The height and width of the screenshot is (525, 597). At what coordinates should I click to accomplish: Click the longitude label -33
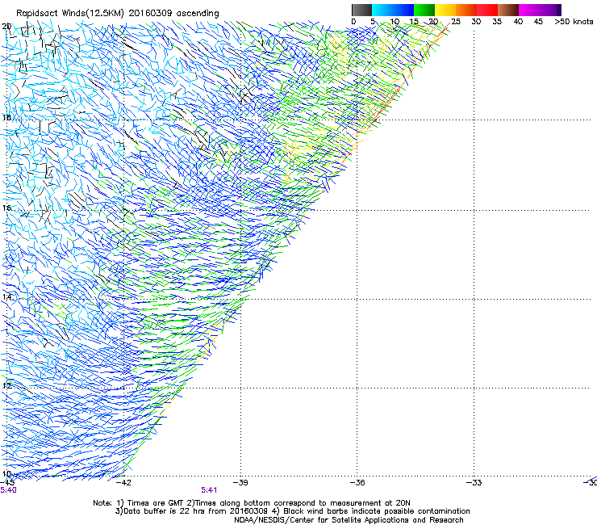(474, 483)
